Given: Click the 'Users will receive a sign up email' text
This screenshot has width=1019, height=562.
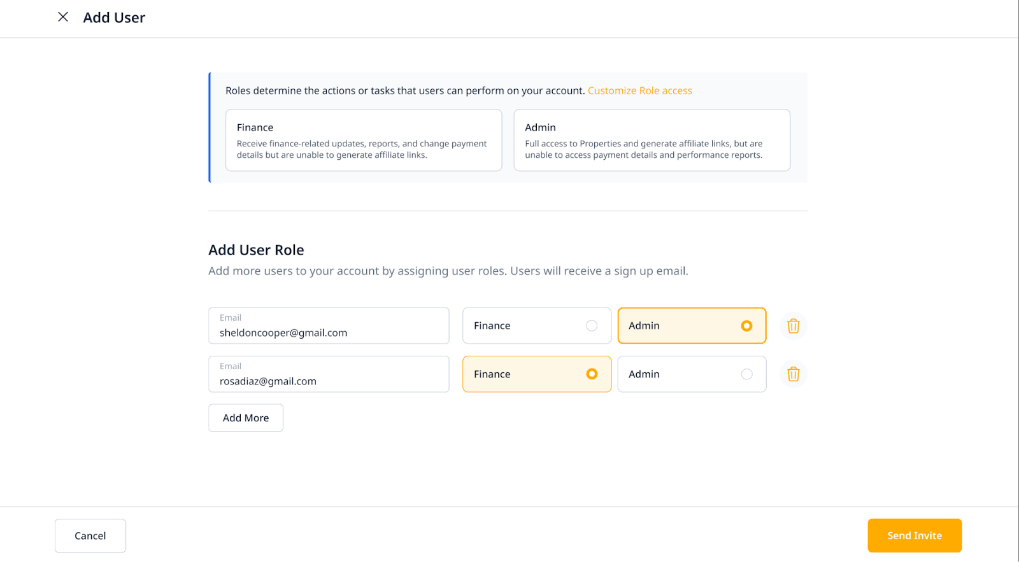Looking at the screenshot, I should point(599,271).
